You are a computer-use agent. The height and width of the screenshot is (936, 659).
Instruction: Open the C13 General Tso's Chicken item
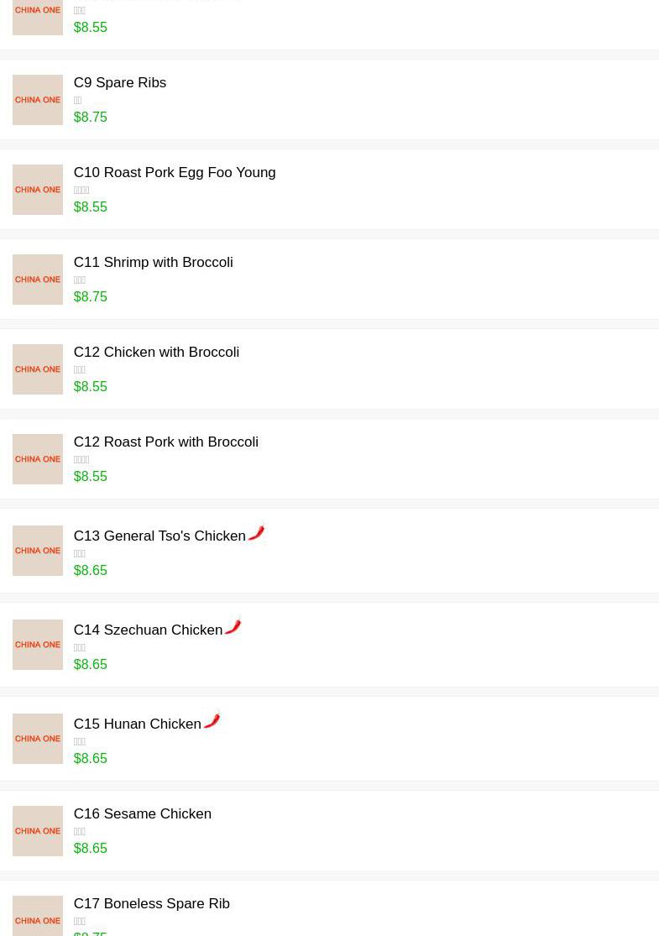click(x=160, y=536)
